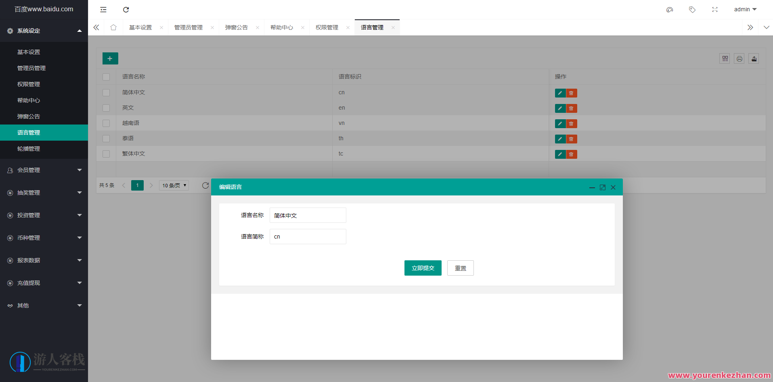
Task: Switch to the 权限管理 tab
Action: click(x=327, y=27)
